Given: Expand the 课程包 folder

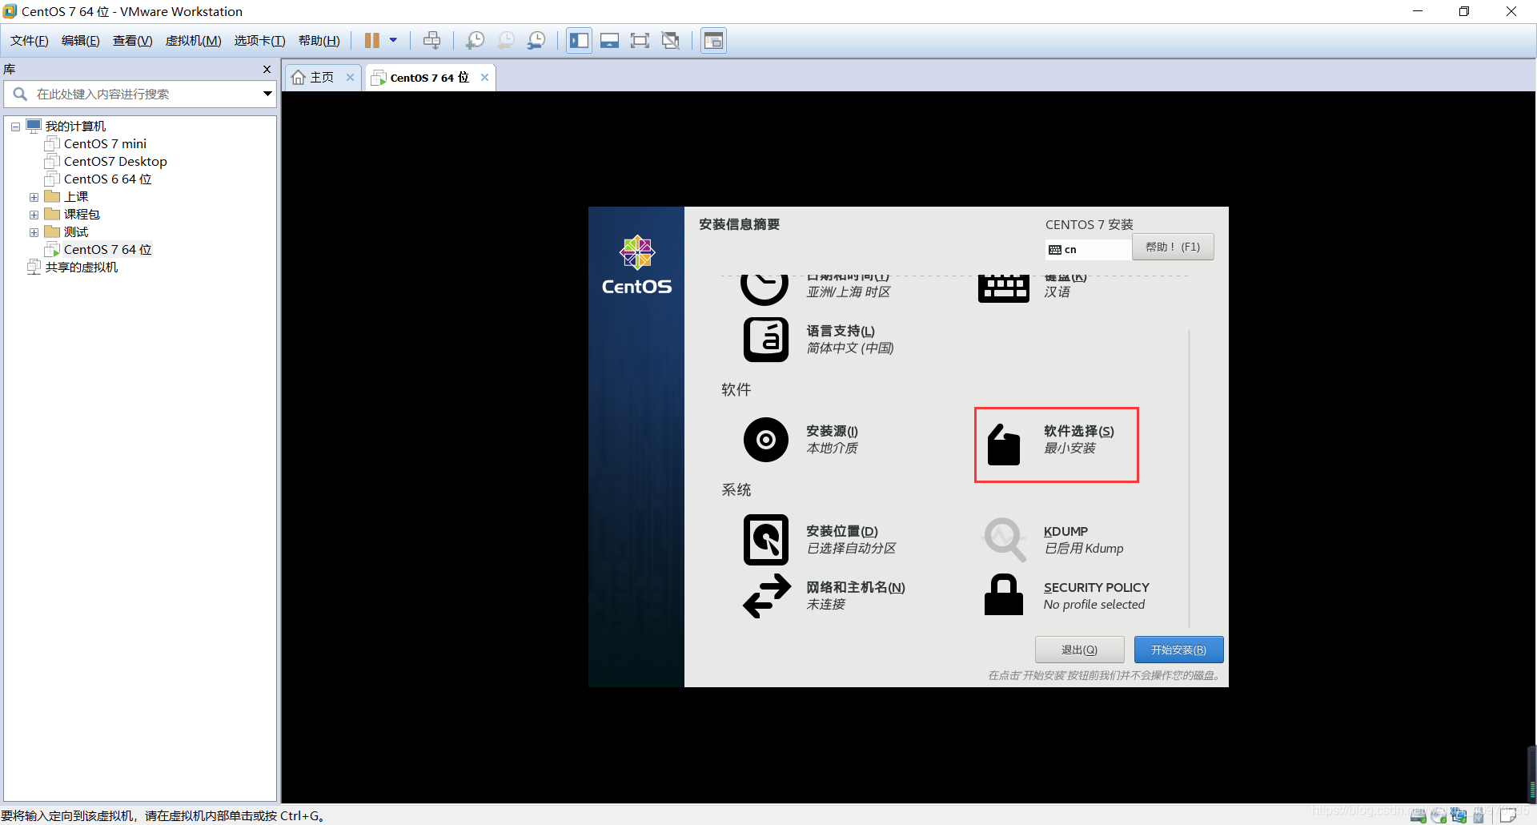Looking at the screenshot, I should 34,215.
